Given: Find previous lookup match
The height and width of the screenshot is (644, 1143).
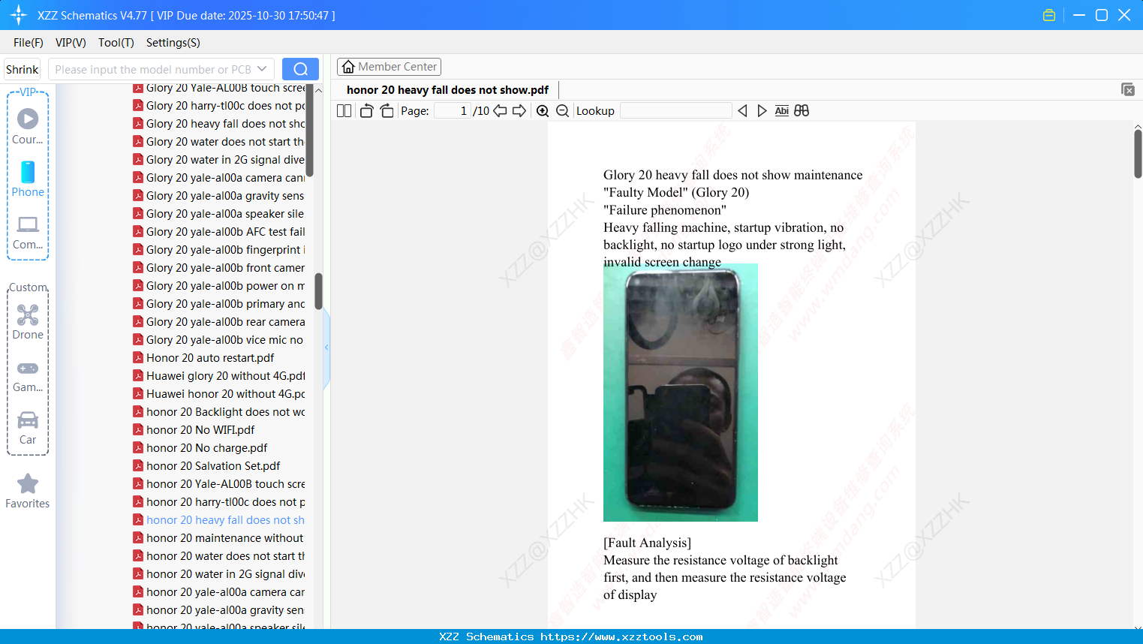Looking at the screenshot, I should pos(742,111).
